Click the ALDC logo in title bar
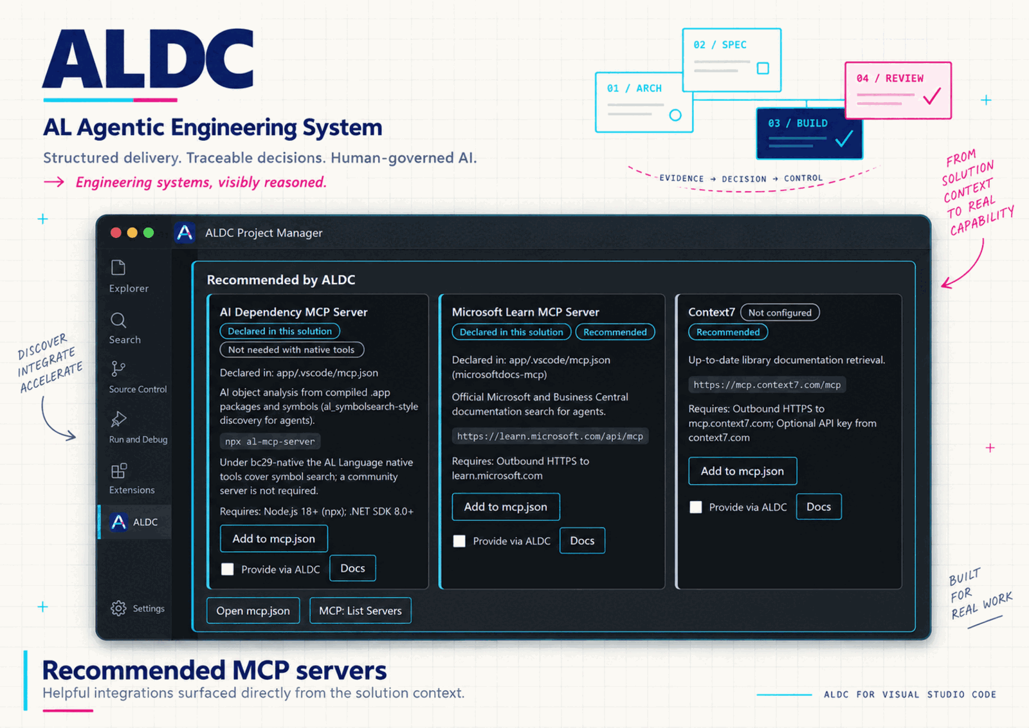Viewport: 1029px width, 728px height. click(185, 233)
